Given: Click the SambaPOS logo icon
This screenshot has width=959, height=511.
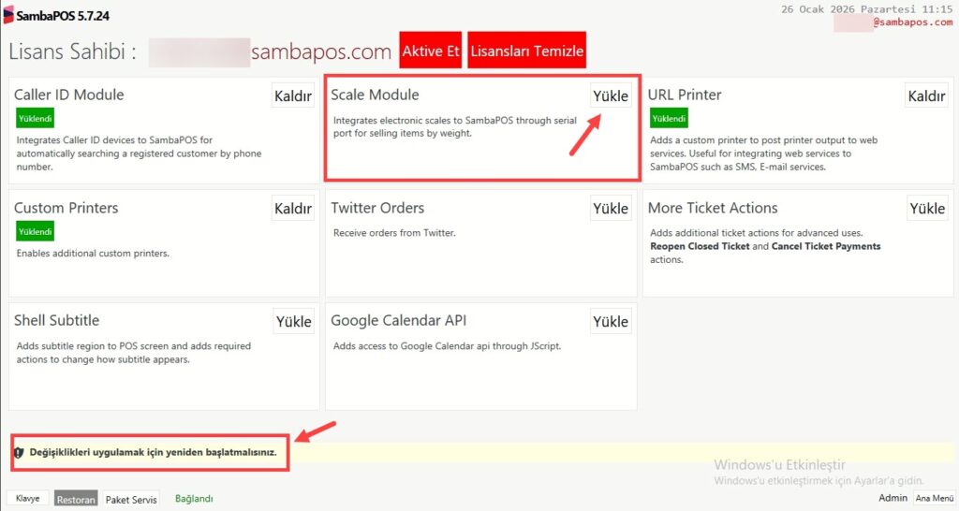Looking at the screenshot, I should tap(8, 16).
